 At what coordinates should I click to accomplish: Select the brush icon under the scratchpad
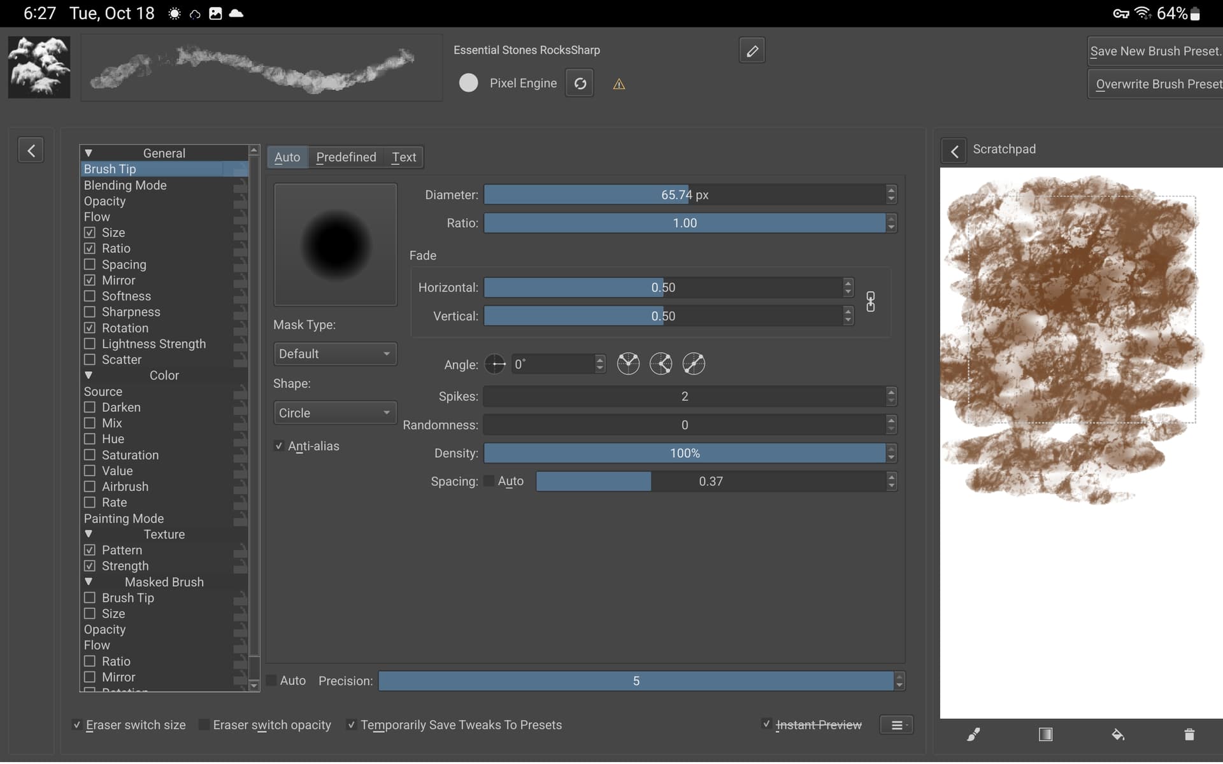coord(973,735)
